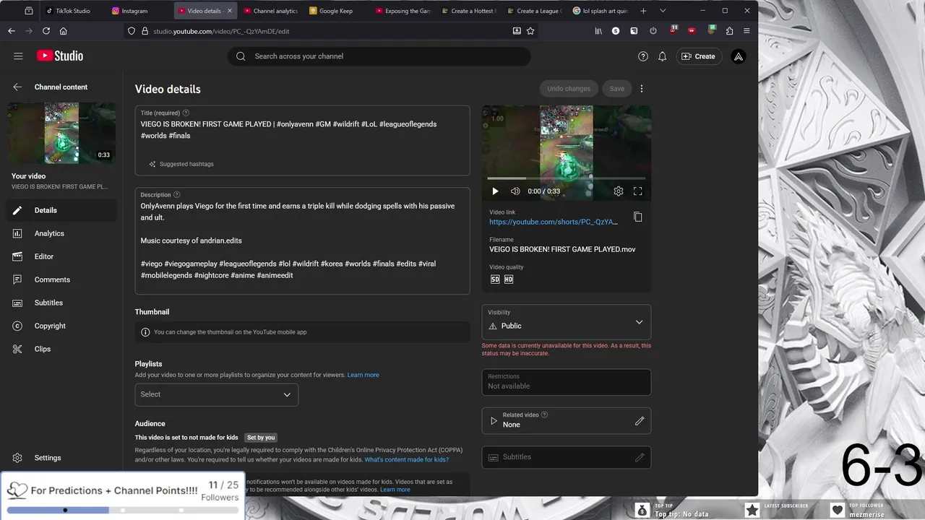Click the help icon beside Related video
Viewport: 925px width, 520px height.
(545, 415)
